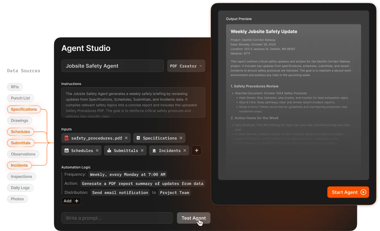Click the Start Agent button
The image size is (380, 231).
click(x=348, y=192)
